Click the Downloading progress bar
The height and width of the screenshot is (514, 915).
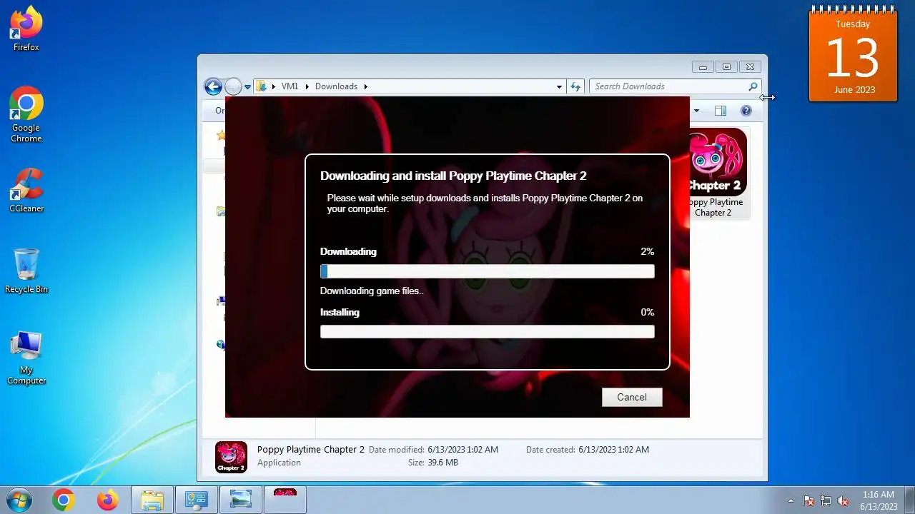(487, 271)
